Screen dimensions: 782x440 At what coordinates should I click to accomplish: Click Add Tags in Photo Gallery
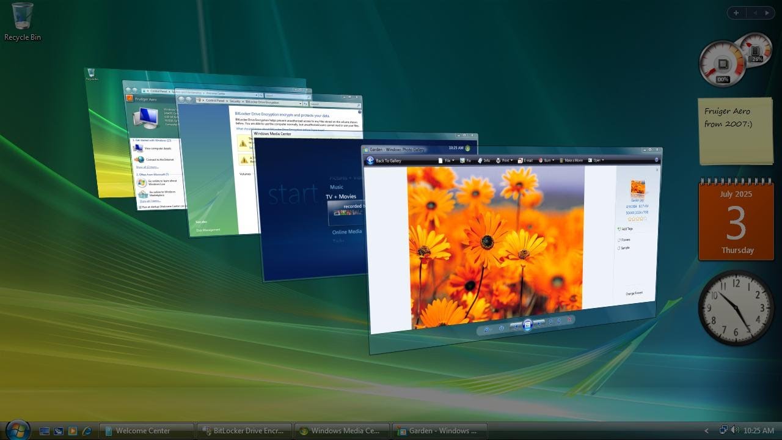[x=626, y=229]
